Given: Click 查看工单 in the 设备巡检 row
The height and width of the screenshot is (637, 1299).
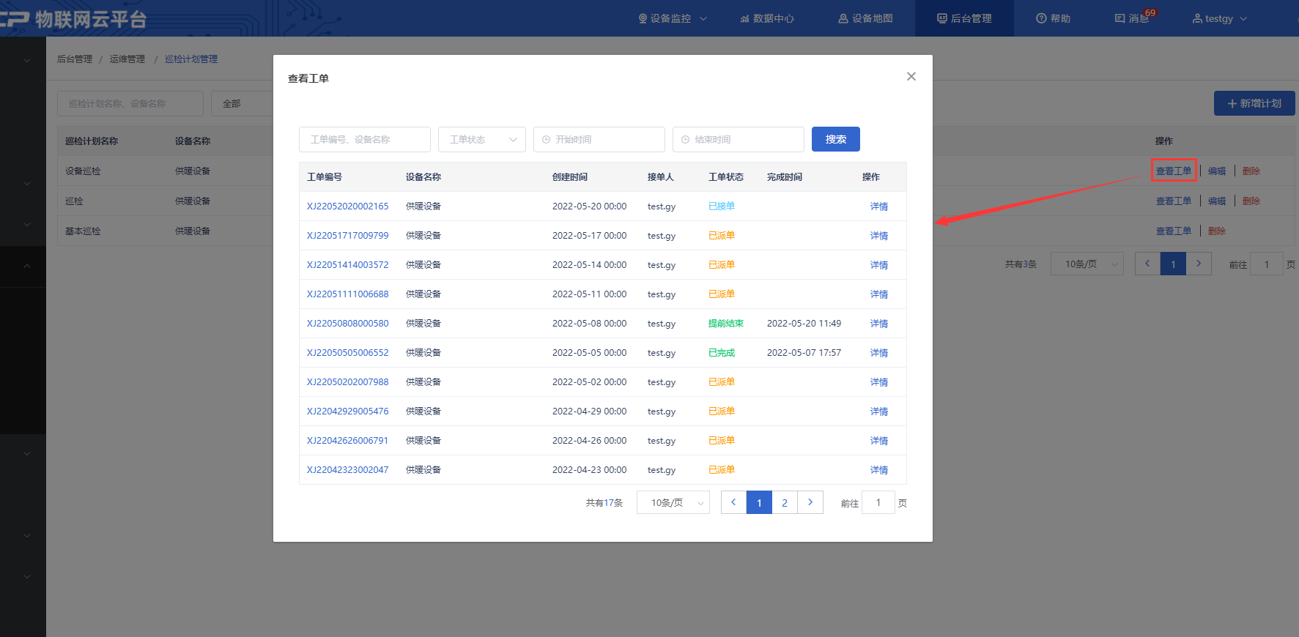Looking at the screenshot, I should [x=1173, y=171].
